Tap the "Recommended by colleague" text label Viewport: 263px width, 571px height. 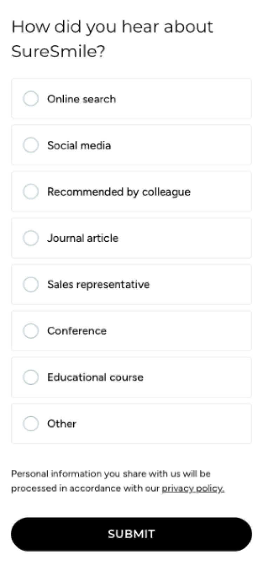coord(119,192)
